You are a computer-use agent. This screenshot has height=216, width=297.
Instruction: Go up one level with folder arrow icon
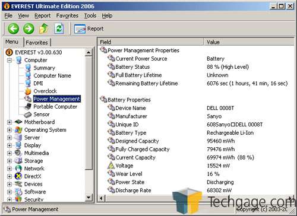point(44,28)
